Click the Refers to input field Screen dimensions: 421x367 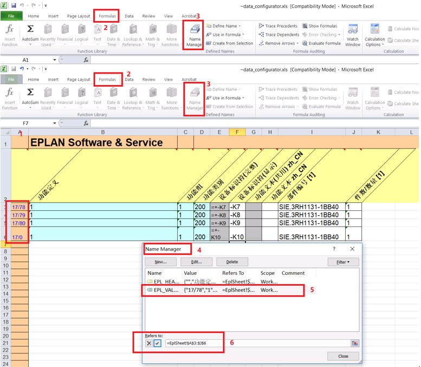[255, 343]
